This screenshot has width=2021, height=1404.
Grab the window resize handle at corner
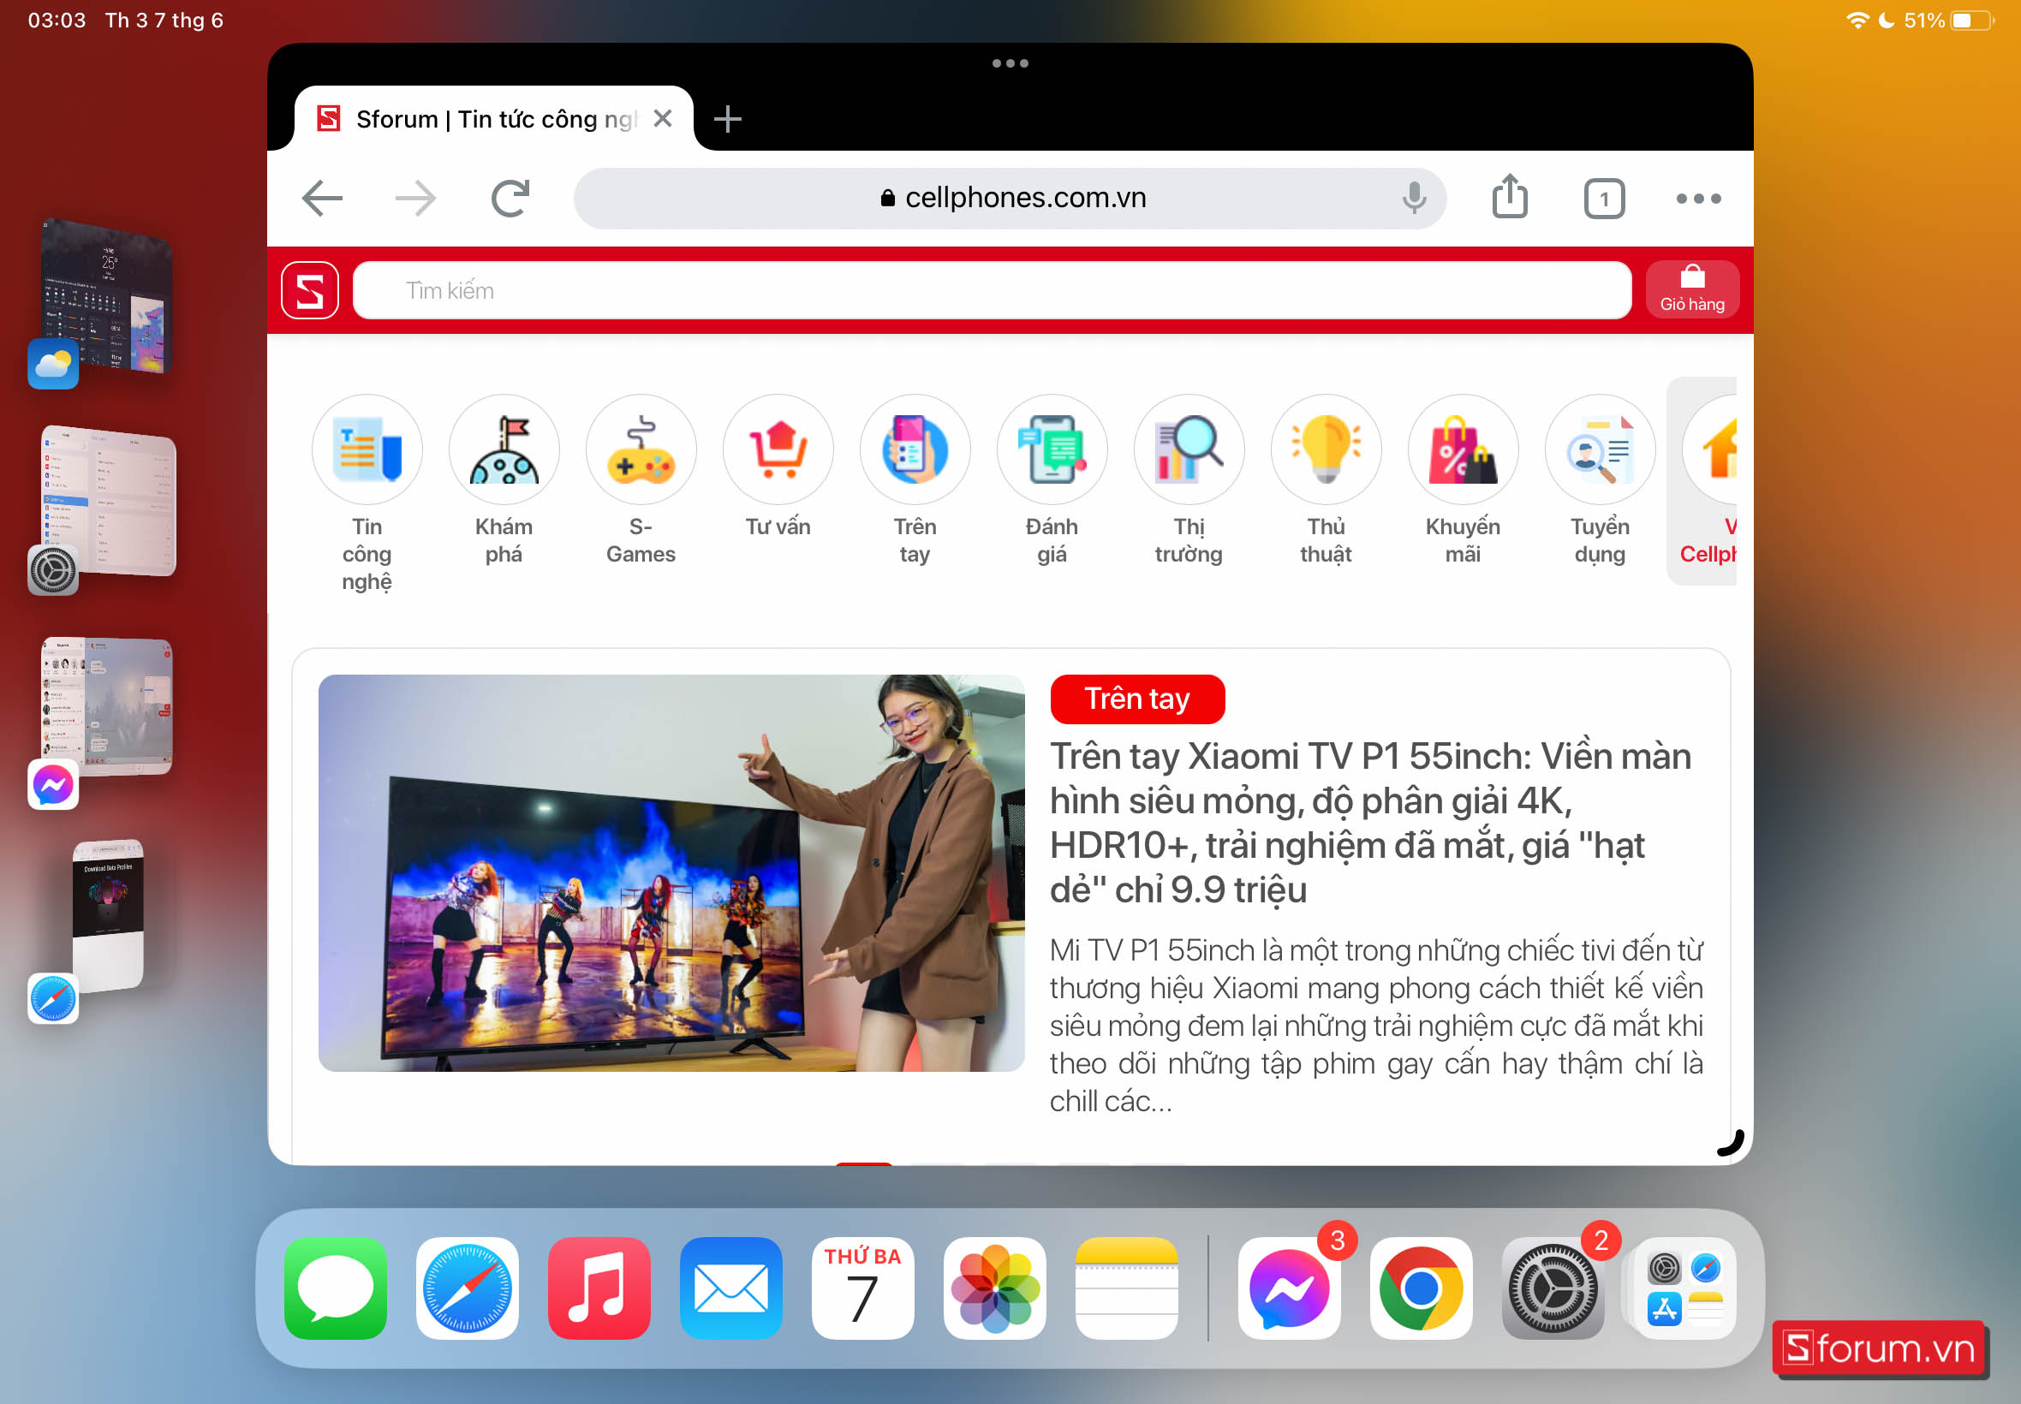point(1731,1143)
